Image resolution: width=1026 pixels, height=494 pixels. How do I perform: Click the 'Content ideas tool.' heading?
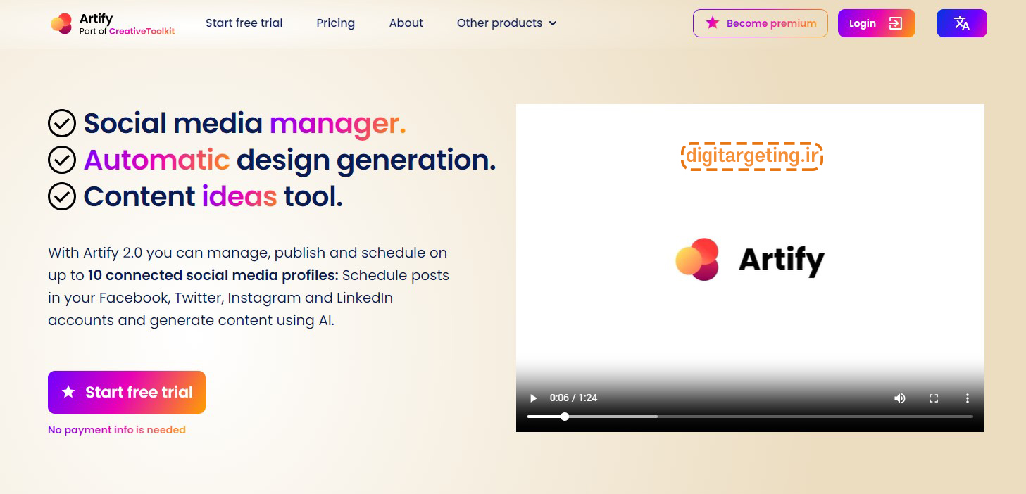tap(213, 197)
